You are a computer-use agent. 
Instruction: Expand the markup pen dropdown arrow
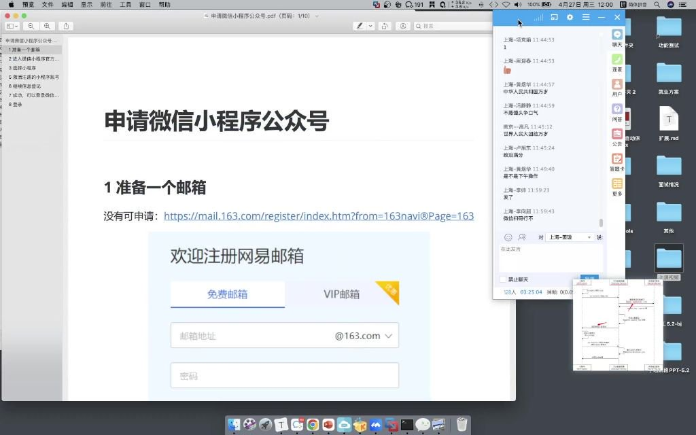[x=370, y=27]
